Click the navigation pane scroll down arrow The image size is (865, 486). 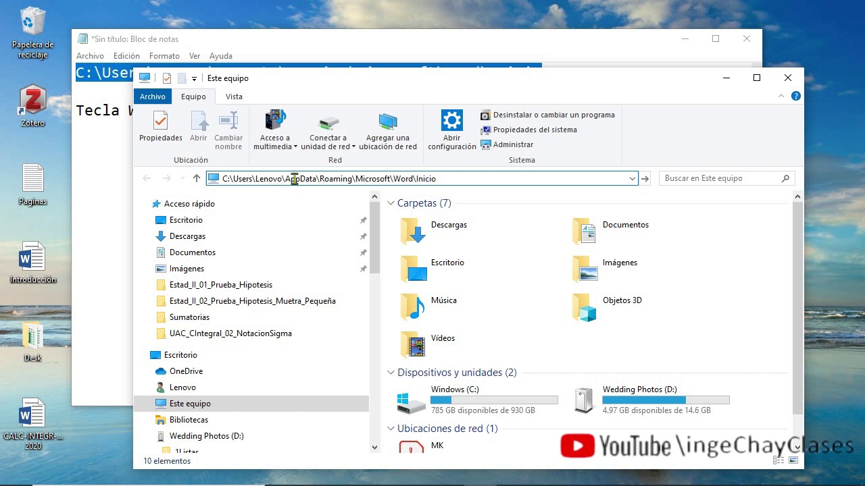click(375, 447)
